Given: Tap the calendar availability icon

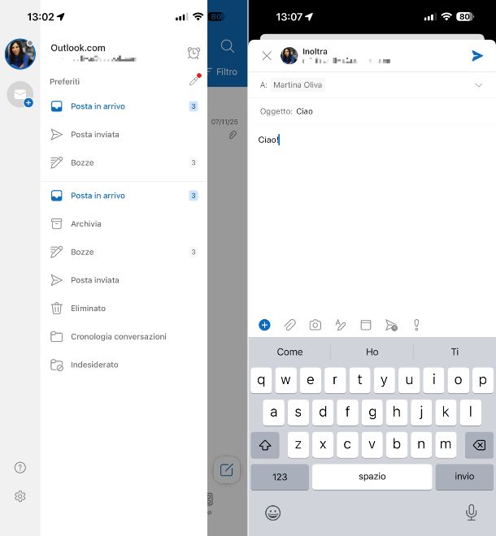Looking at the screenshot, I should [366, 325].
